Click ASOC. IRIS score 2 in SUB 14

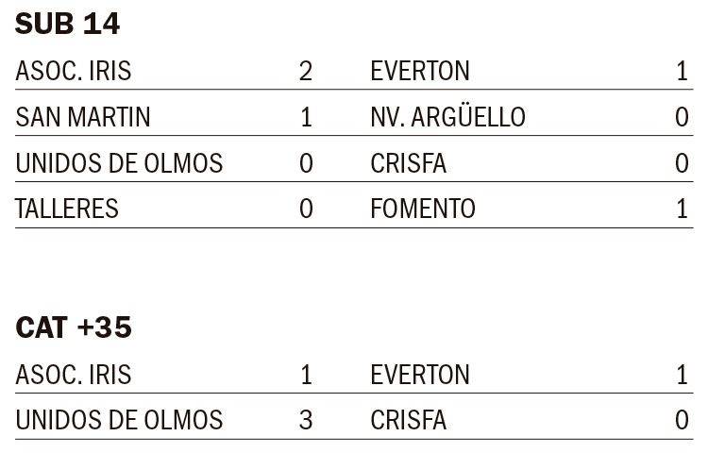pos(305,72)
